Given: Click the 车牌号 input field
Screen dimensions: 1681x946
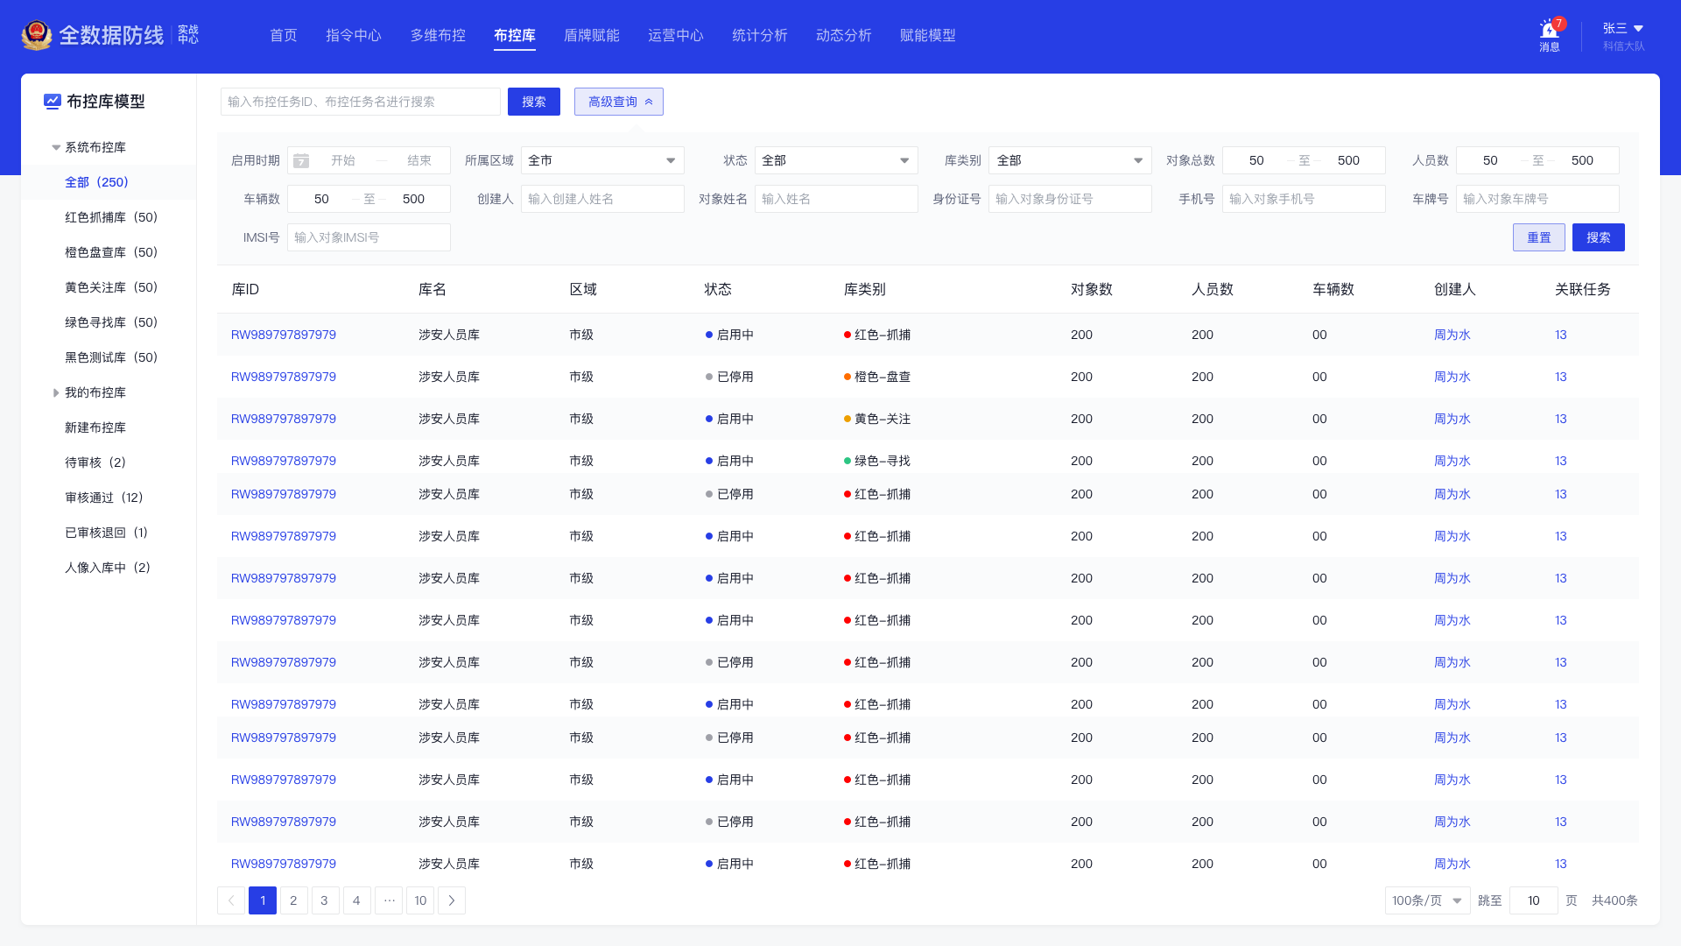Looking at the screenshot, I should pyautogui.click(x=1537, y=199).
